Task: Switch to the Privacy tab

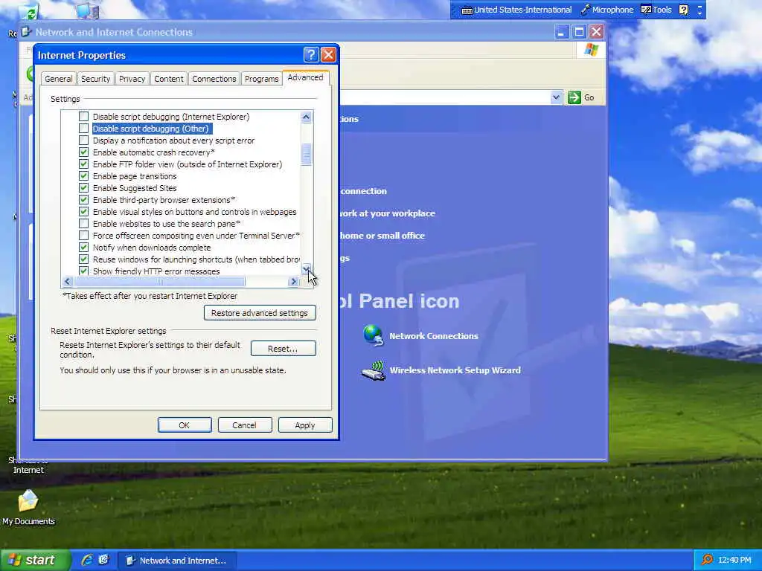Action: [132, 79]
